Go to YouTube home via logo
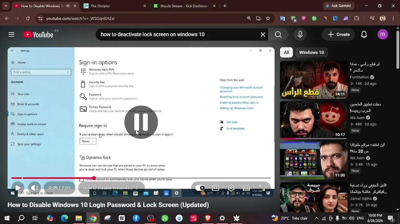The image size is (400, 224). tap(38, 35)
